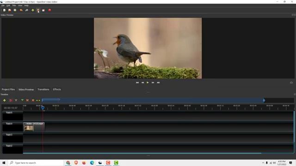Toggle the razor cut tool

coord(16,101)
